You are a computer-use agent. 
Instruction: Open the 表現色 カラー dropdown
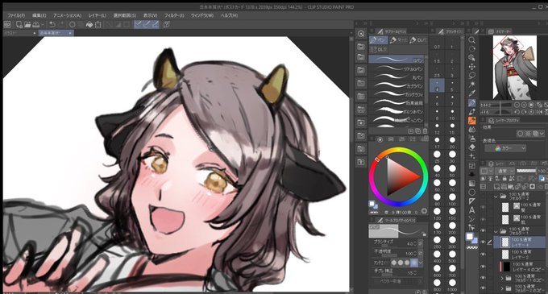(505, 148)
